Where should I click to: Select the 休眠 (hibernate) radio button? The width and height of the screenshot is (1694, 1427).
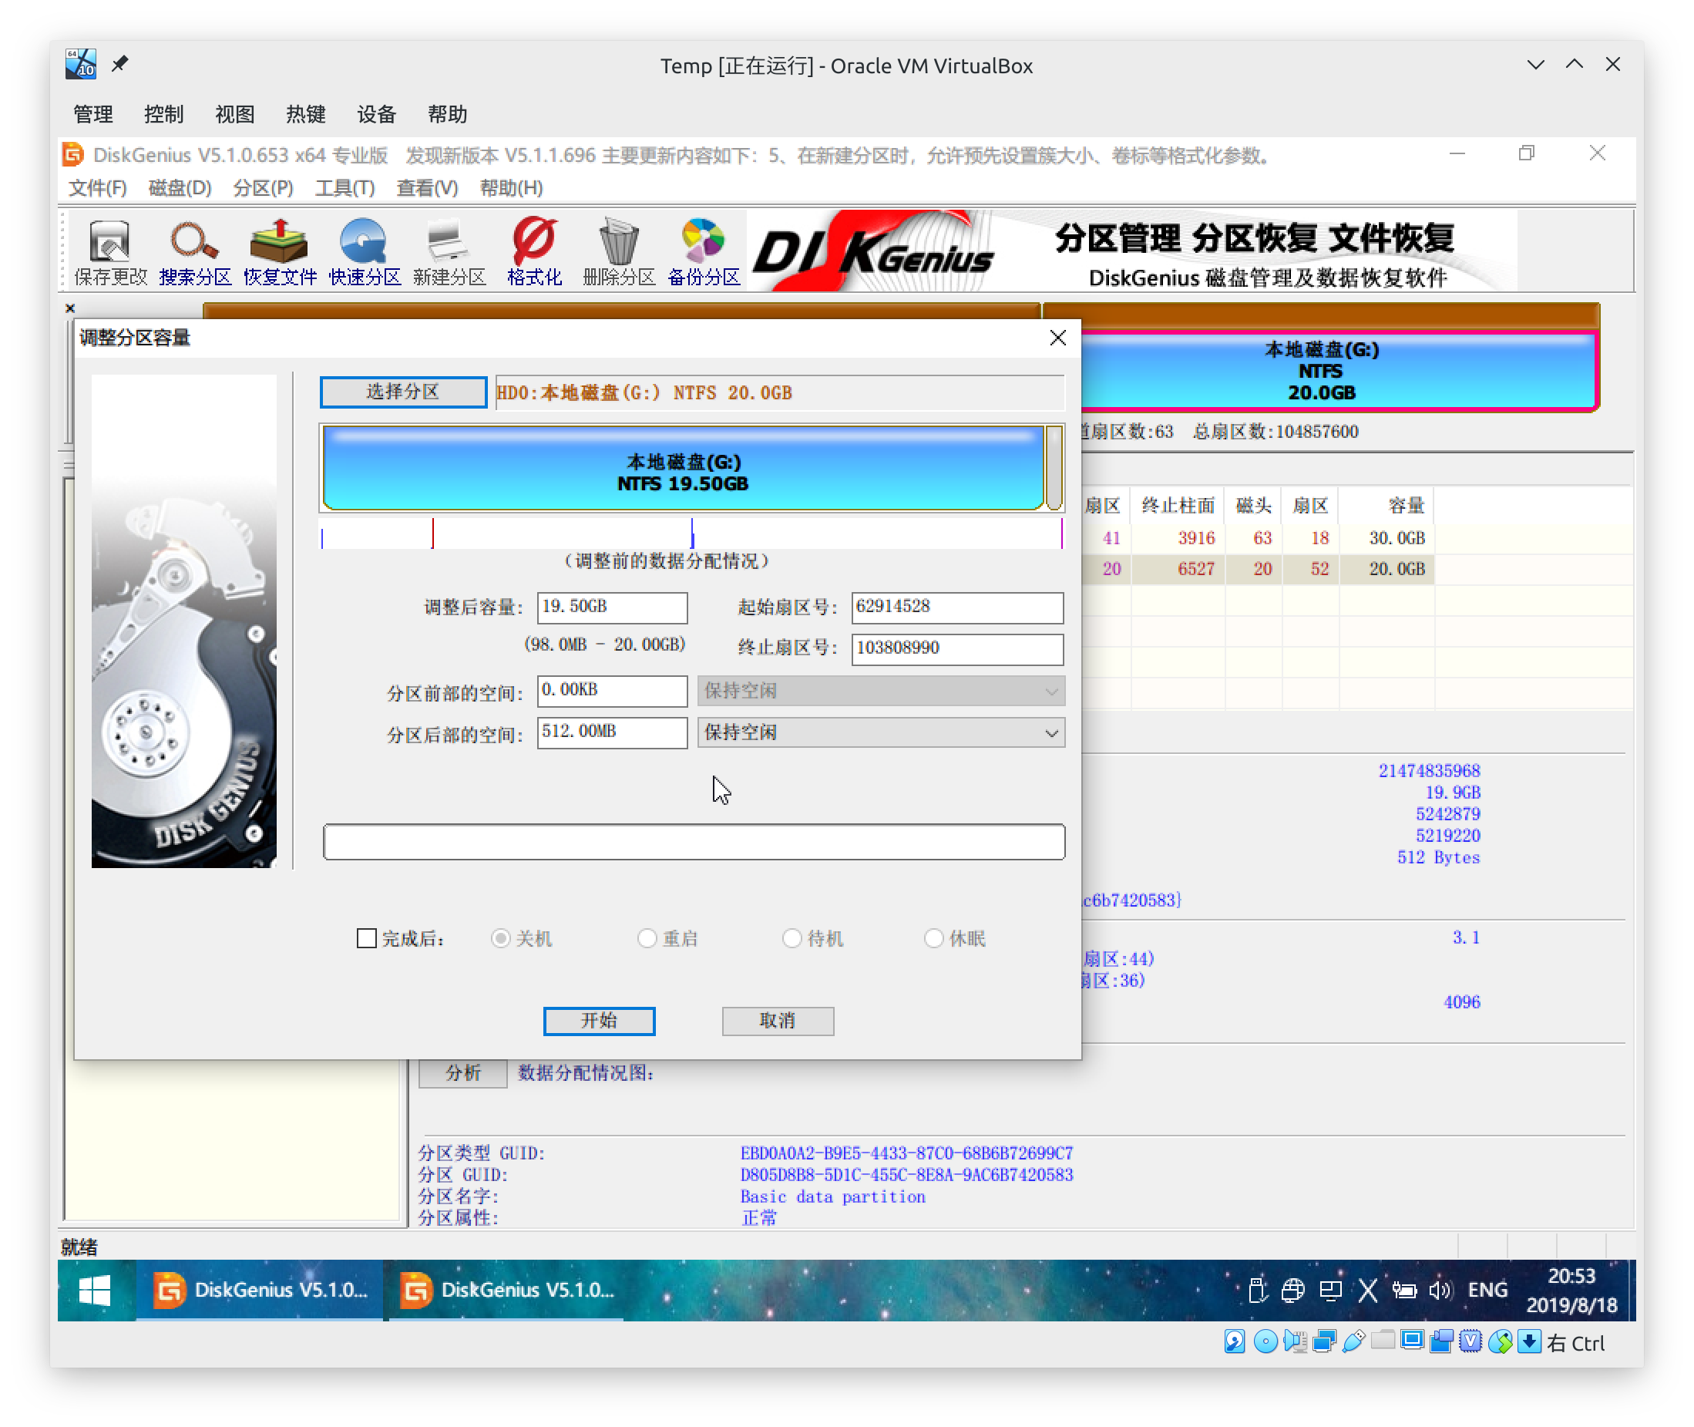point(934,938)
